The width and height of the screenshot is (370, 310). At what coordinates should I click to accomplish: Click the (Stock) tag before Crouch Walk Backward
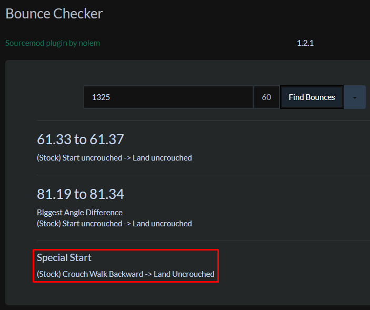(x=48, y=274)
